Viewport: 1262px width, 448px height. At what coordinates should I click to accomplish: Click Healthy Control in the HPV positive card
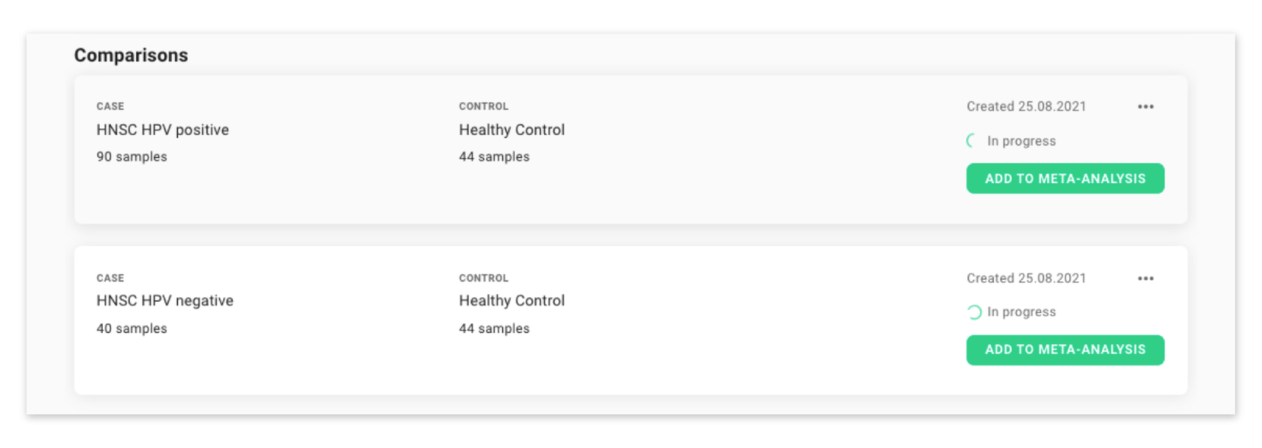pyautogui.click(x=512, y=130)
